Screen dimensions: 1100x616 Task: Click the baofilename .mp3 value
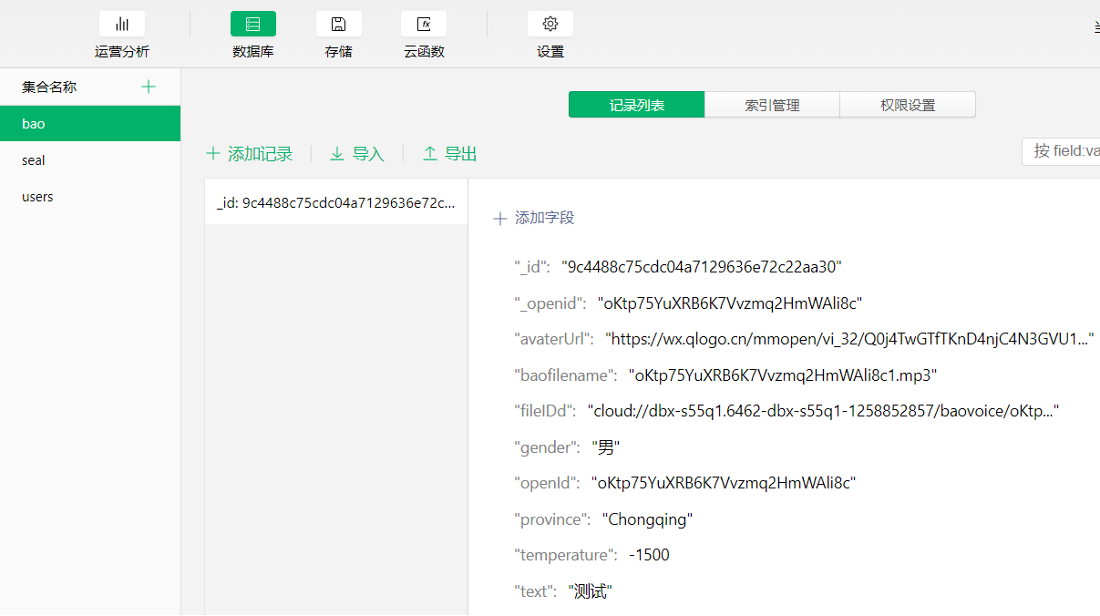point(783,375)
